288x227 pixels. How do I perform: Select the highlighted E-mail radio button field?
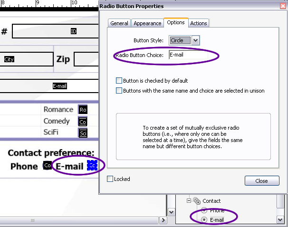click(x=92, y=165)
